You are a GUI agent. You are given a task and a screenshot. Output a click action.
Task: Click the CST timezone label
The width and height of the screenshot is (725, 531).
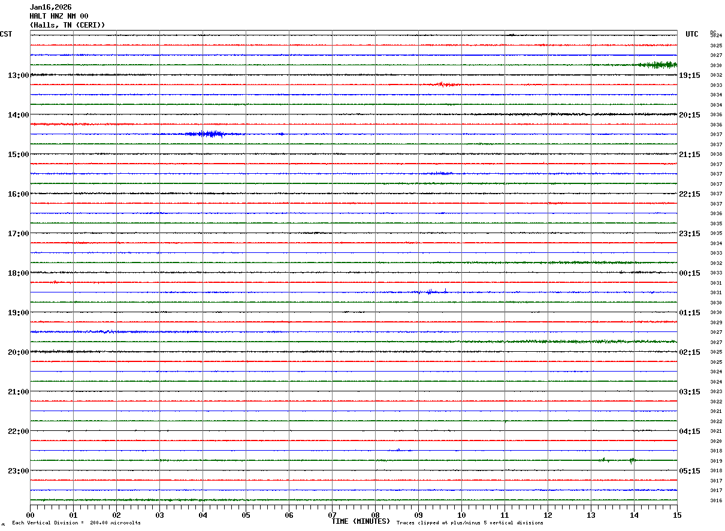click(x=6, y=34)
